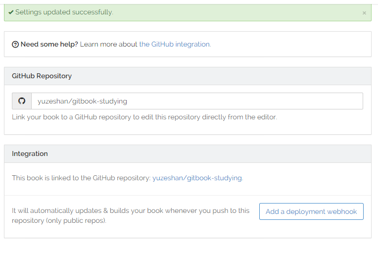Click the GitHub octocat icon beside the input
378x257 pixels.
(x=22, y=101)
